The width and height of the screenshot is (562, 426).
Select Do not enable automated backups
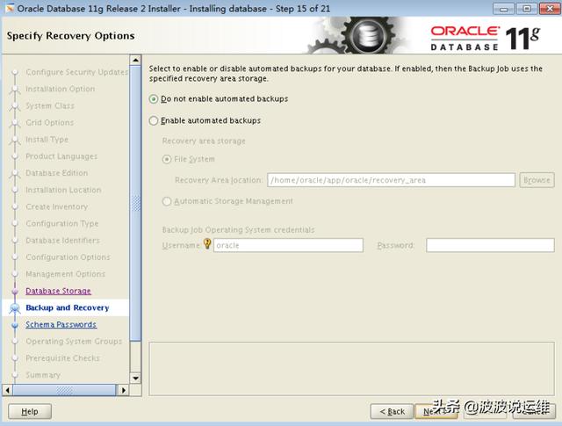pos(219,99)
